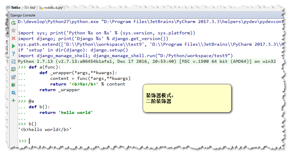Close console with red X icon
This screenshot has height=154, width=290.
point(13,38)
